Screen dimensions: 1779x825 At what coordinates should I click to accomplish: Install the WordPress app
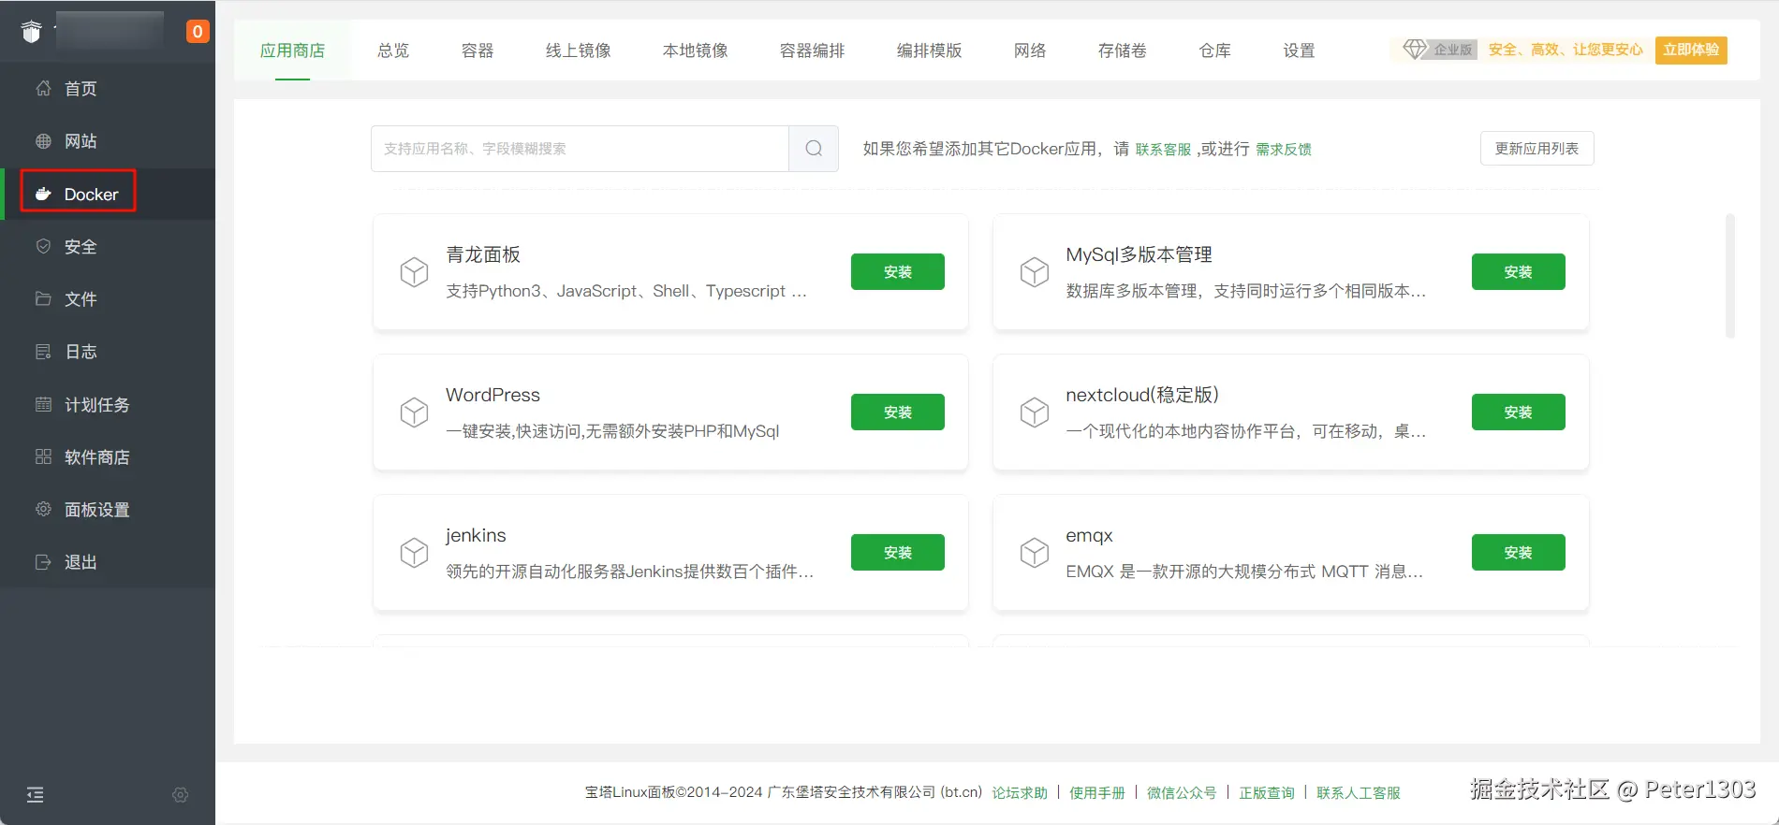point(898,412)
